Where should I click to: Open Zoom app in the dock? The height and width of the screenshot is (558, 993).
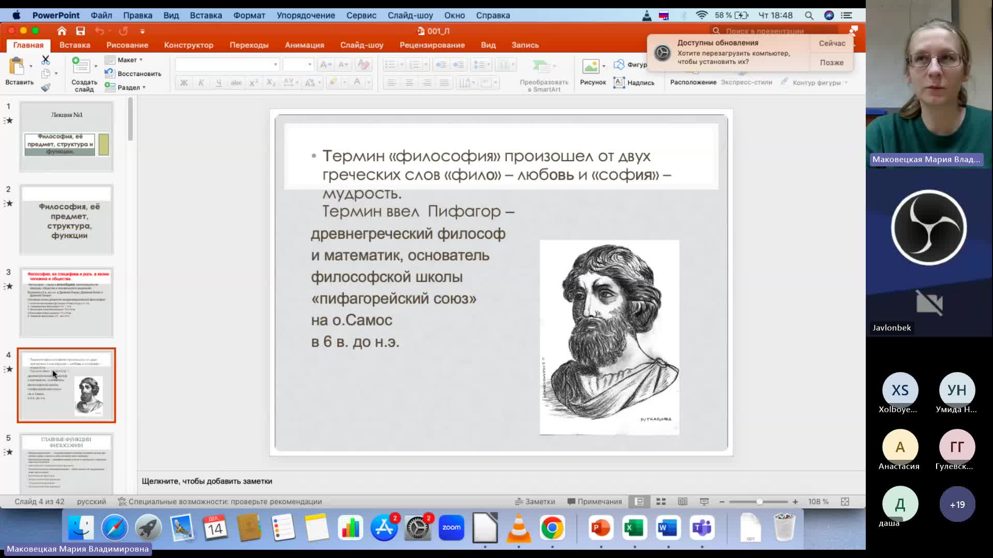(x=451, y=528)
